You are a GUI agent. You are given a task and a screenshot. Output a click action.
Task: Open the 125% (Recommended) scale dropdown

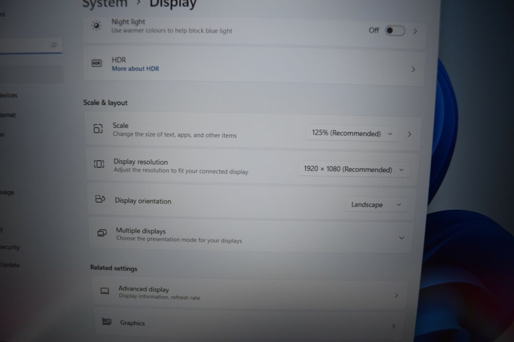(x=353, y=133)
